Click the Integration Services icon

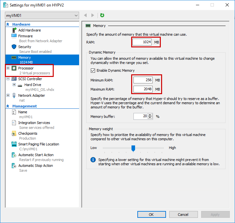14,123
